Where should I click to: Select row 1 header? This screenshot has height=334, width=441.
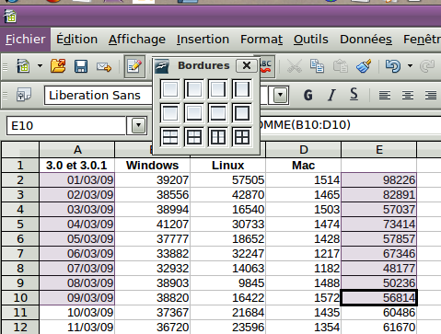click(x=20, y=166)
